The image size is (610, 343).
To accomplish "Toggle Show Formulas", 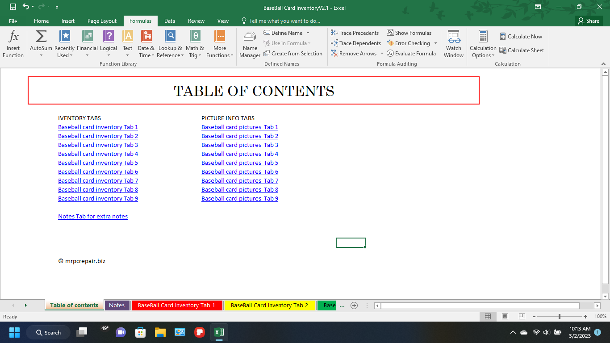I will point(409,33).
